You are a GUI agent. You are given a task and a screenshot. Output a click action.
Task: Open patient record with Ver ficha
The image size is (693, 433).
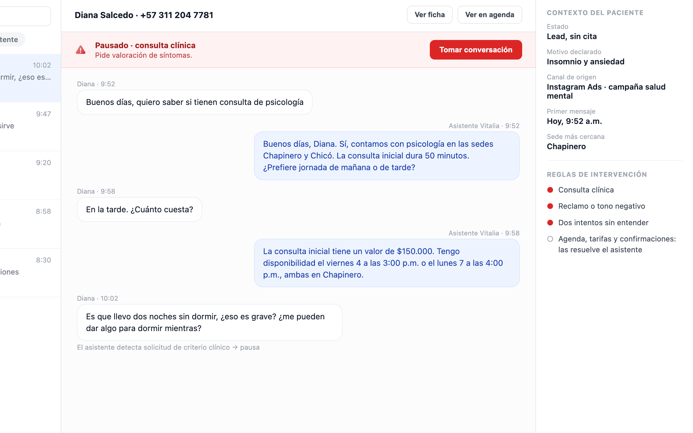pyautogui.click(x=430, y=15)
